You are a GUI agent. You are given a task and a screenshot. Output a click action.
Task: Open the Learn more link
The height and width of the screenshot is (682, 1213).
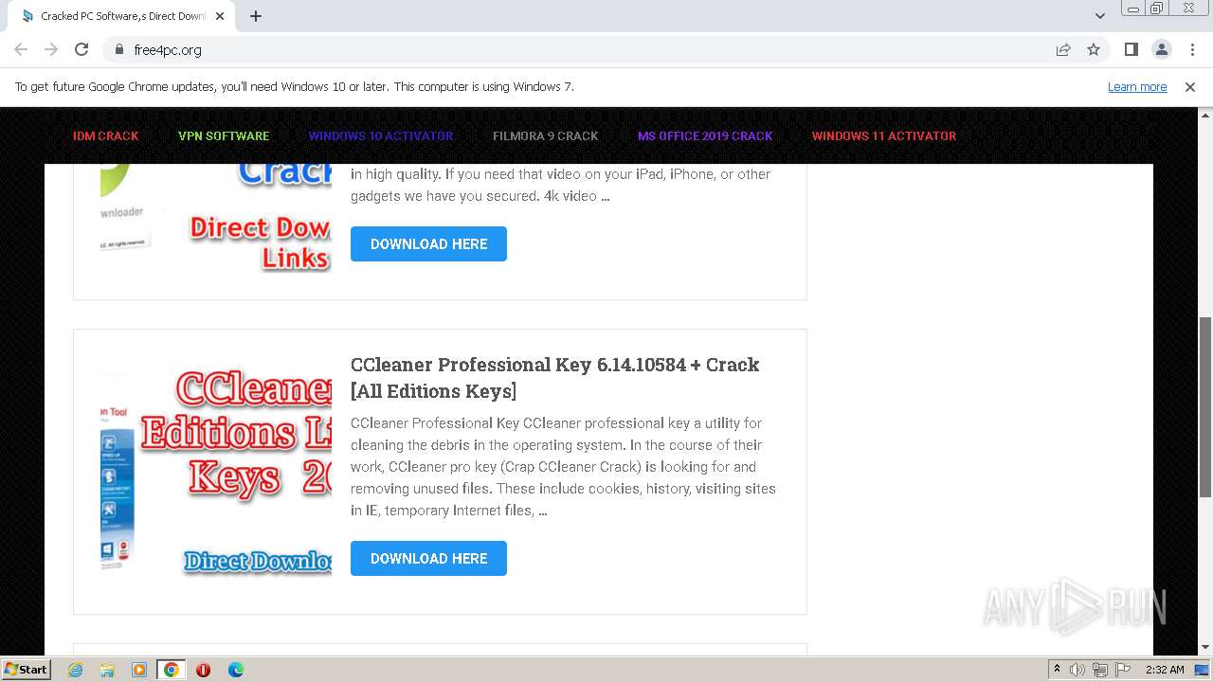click(x=1137, y=86)
